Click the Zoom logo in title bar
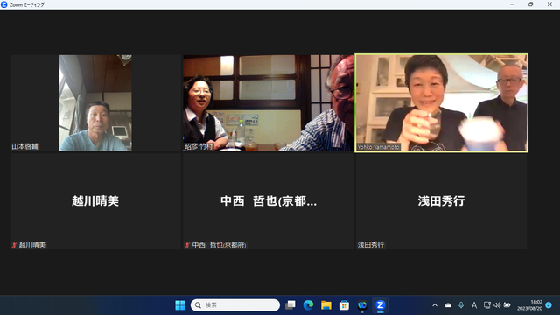This screenshot has height=315, width=560. (4, 4)
